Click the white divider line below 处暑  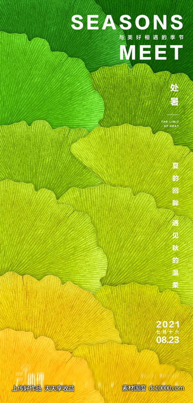tap(172, 115)
